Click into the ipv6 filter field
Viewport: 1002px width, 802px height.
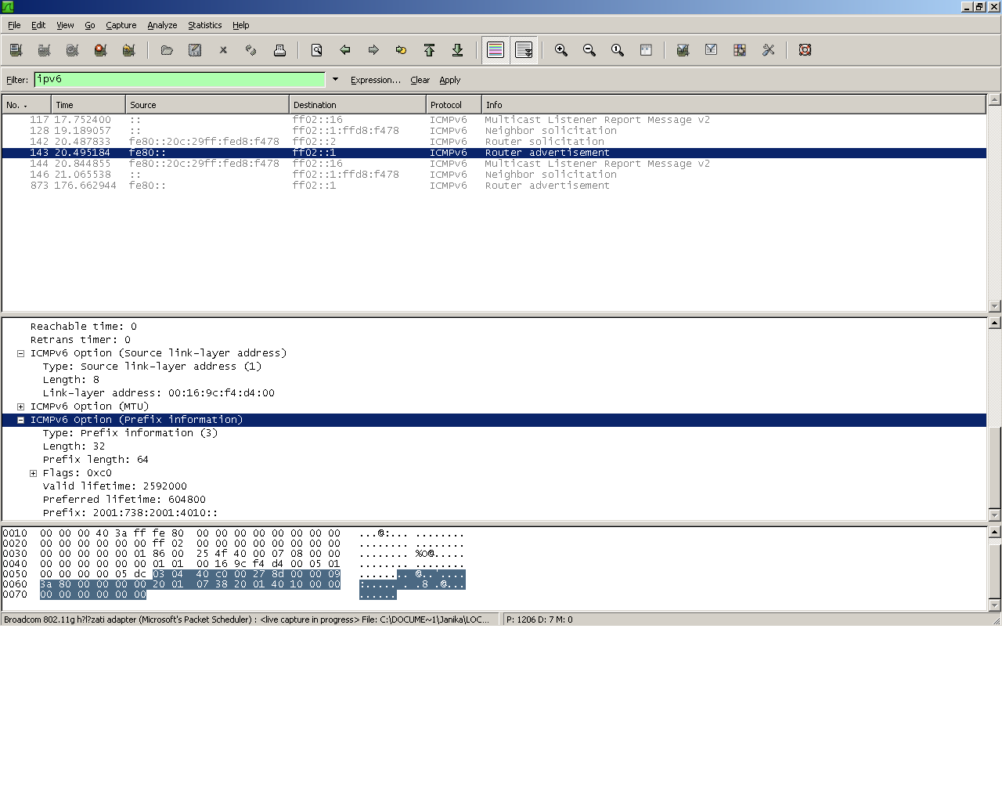179,79
